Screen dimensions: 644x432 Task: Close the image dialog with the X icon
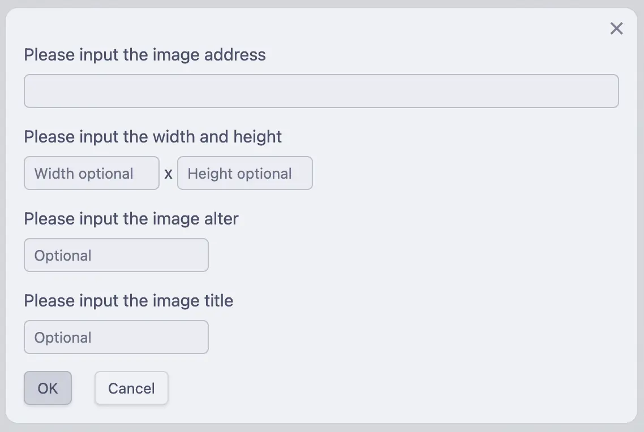(616, 28)
